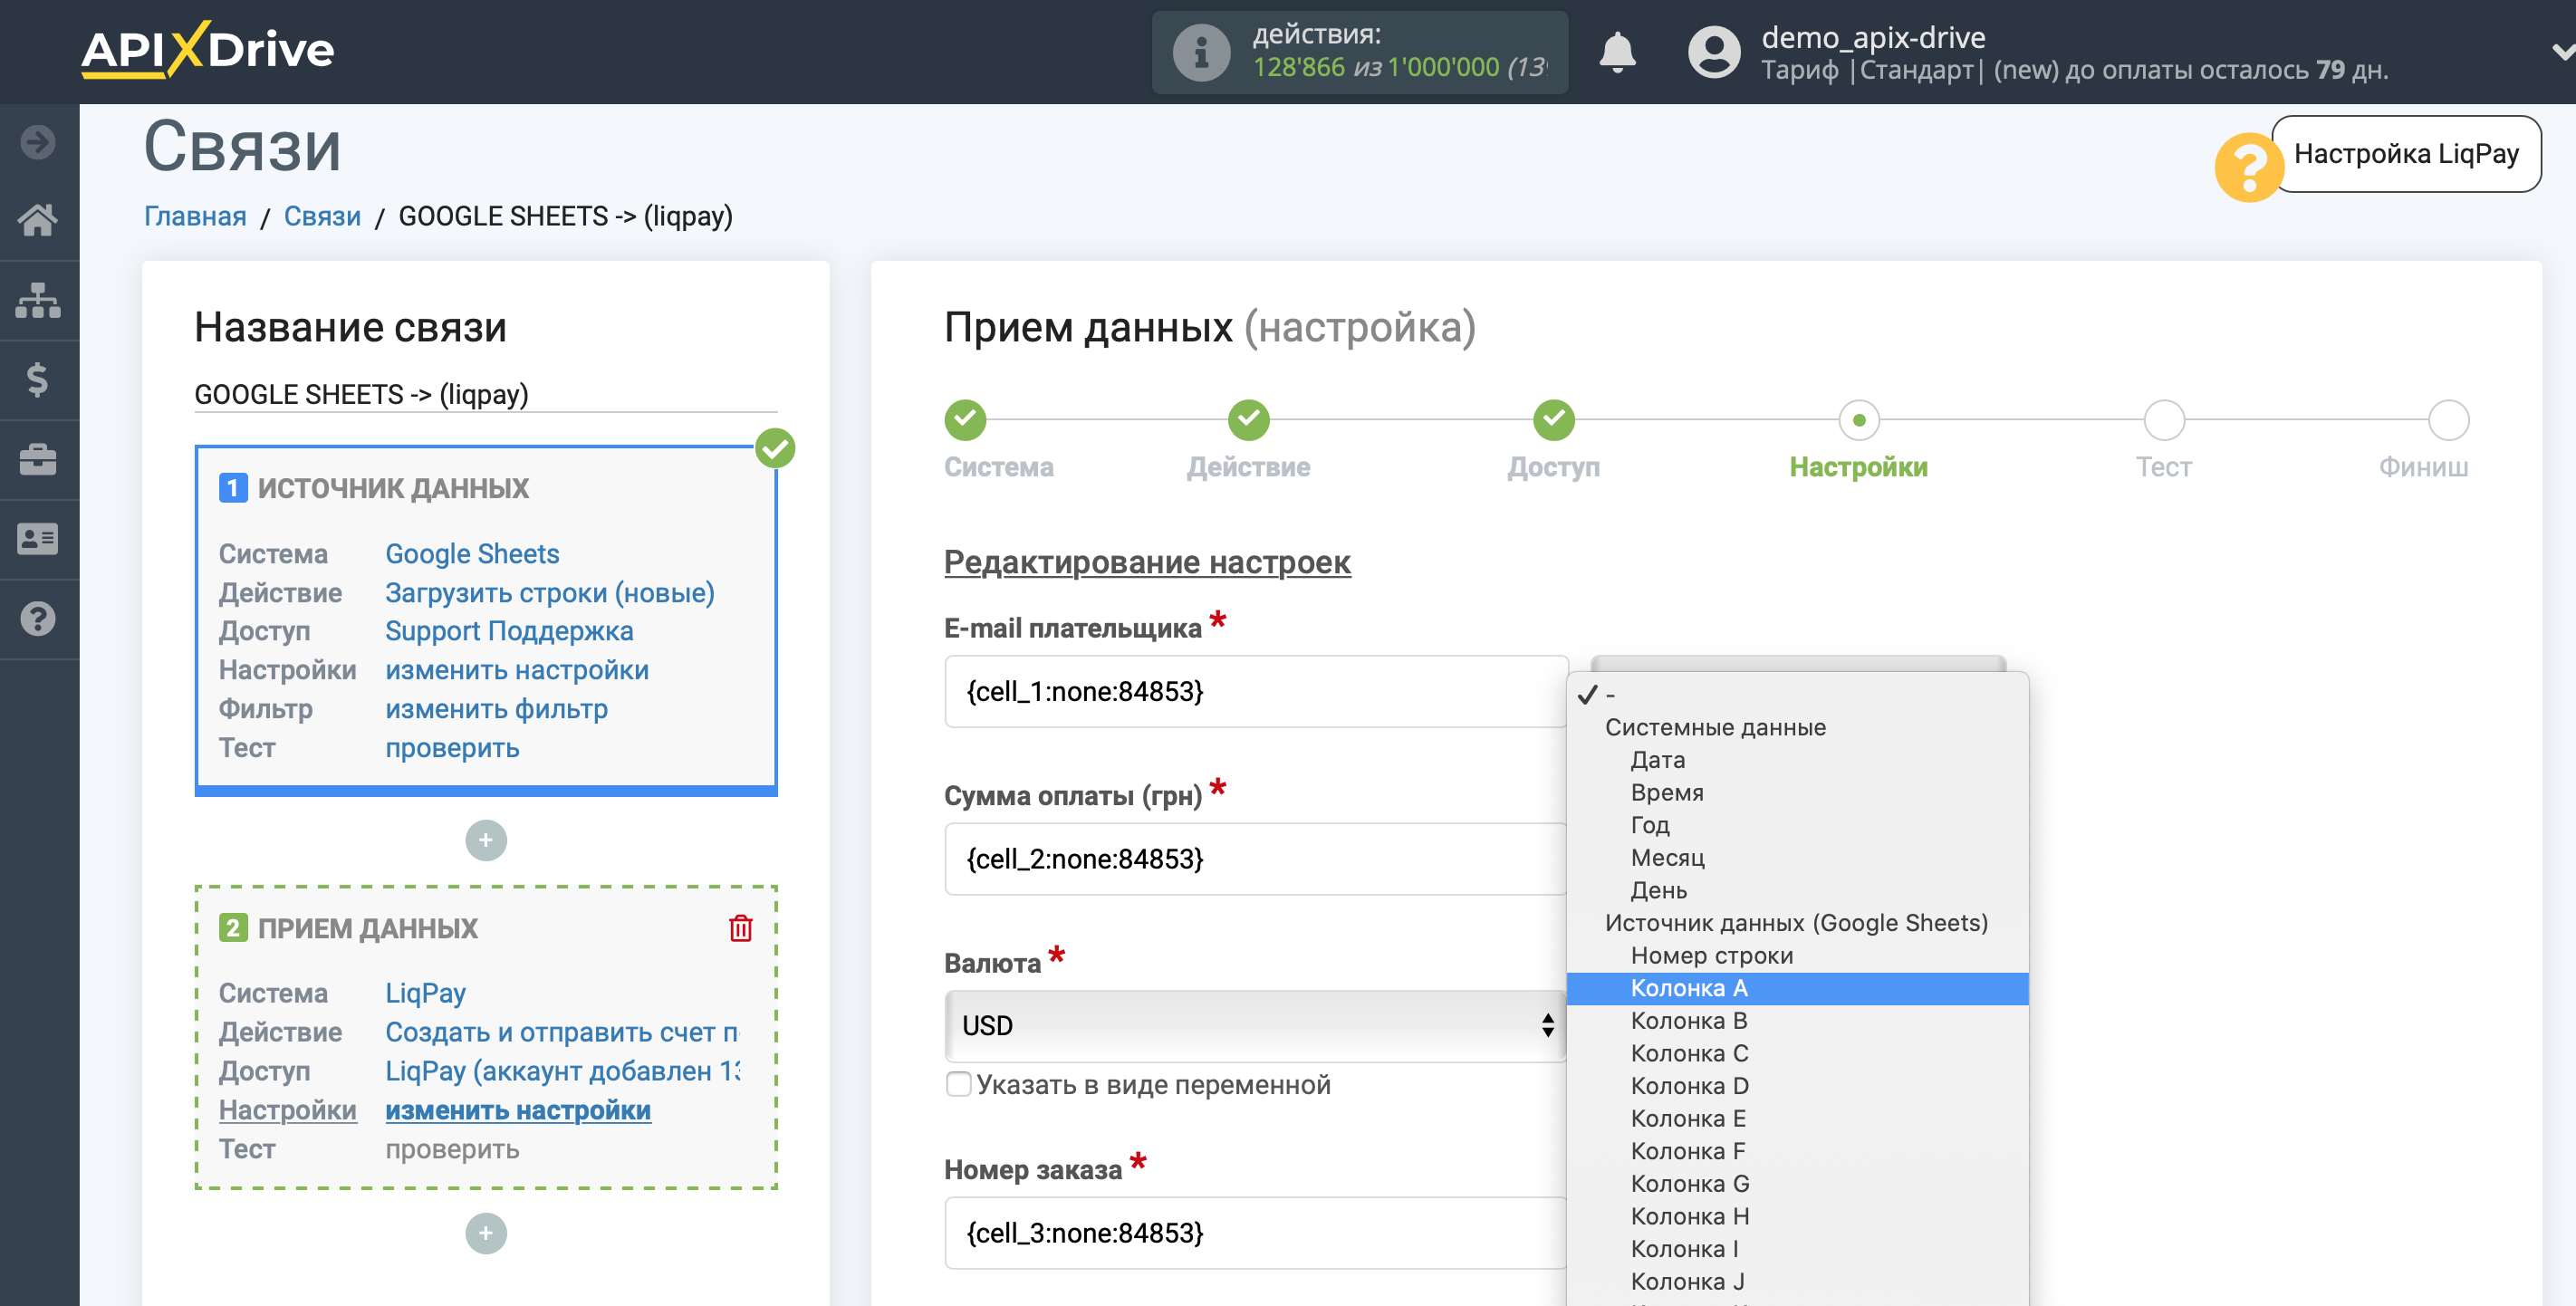Toggle Указать в виде переменной checkbox
The image size is (2576, 1306).
pyautogui.click(x=958, y=1084)
